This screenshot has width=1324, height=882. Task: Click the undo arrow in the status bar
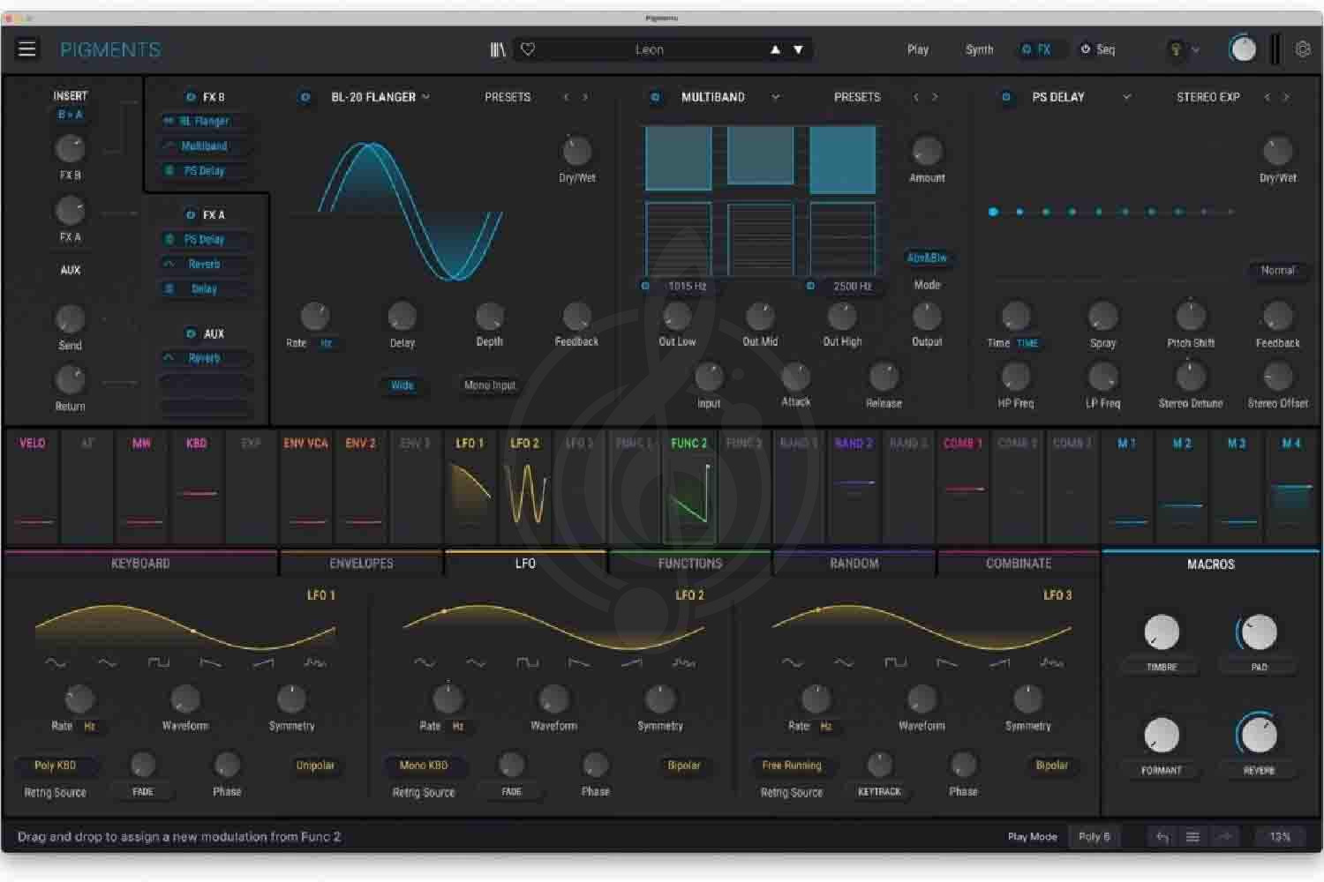click(1162, 837)
